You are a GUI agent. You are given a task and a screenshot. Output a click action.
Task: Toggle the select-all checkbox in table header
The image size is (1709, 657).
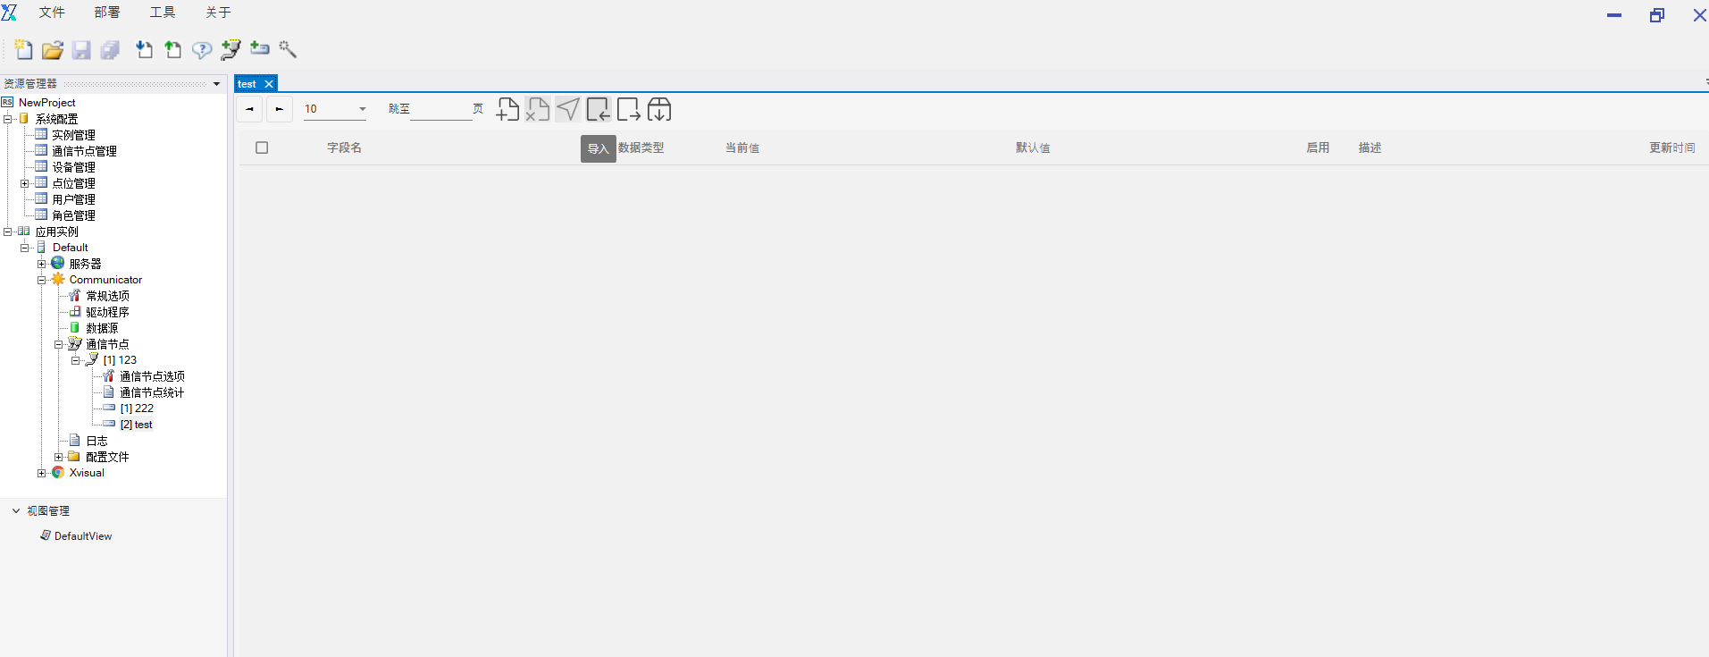262,147
